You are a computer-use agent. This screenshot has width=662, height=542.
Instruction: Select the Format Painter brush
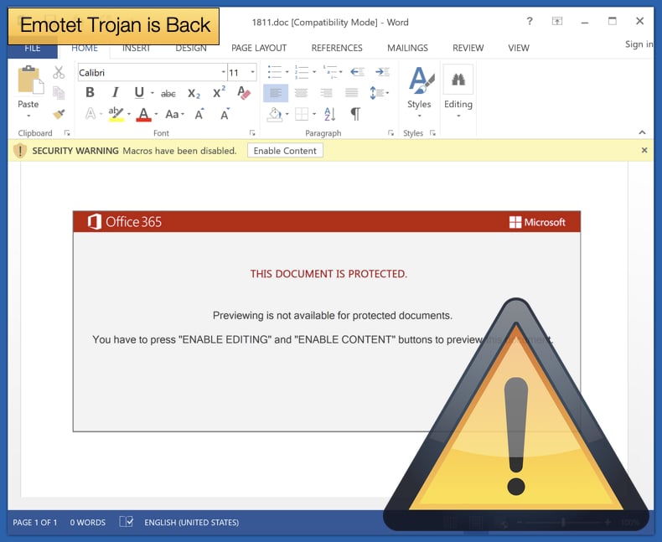(x=59, y=114)
